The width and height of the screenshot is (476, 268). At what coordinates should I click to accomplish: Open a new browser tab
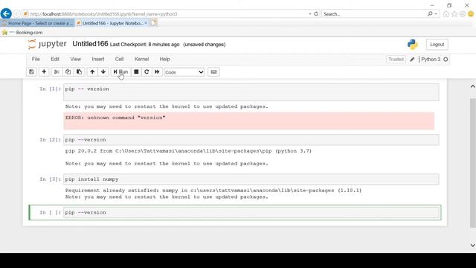(x=153, y=23)
